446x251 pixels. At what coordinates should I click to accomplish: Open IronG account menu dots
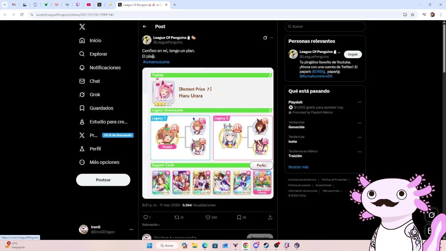[131, 229]
